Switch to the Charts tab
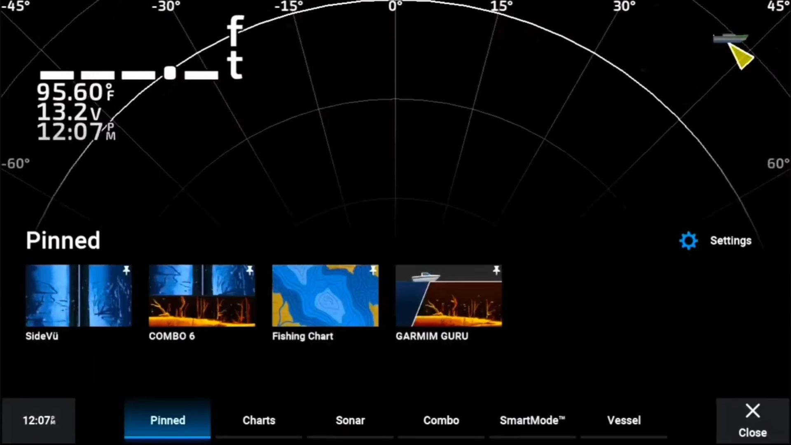The height and width of the screenshot is (445, 791). click(259, 420)
